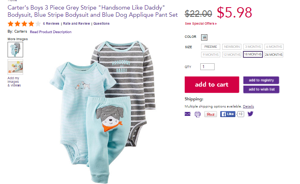Viewport: 300px width, 184px height.
Task: Click the Twitter bird icon
Action: pos(250,114)
